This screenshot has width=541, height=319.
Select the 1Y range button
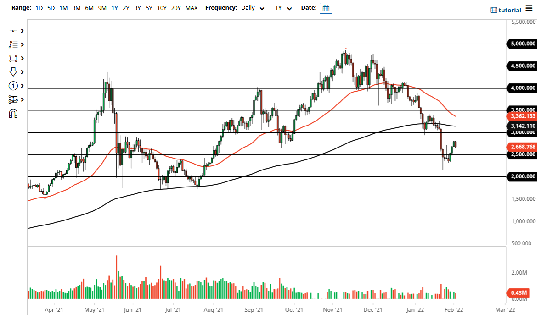[x=114, y=8]
